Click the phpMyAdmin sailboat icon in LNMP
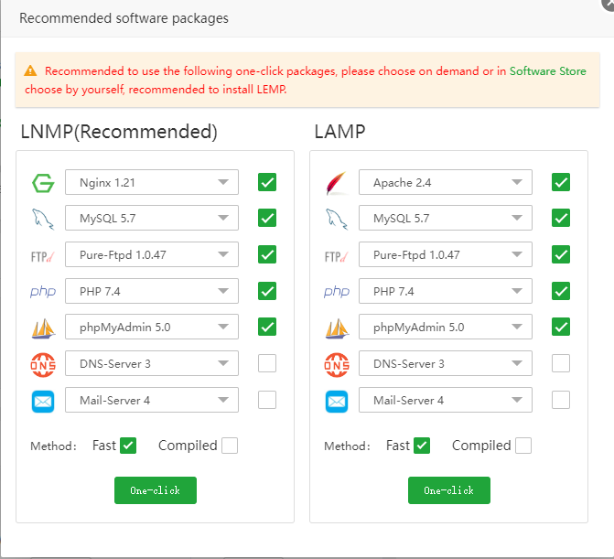This screenshot has height=559, width=614. 43,328
